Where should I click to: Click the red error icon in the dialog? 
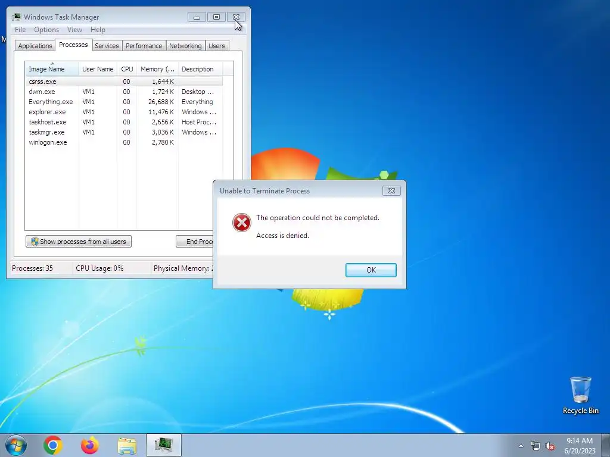(x=242, y=223)
